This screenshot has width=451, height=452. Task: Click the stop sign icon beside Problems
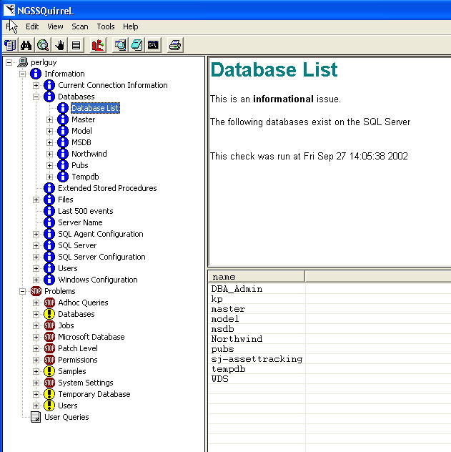click(x=36, y=291)
